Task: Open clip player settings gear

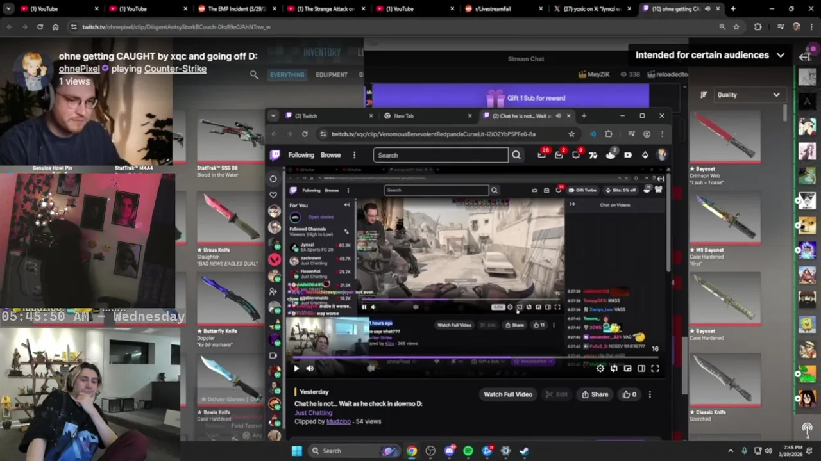Action: point(600,368)
